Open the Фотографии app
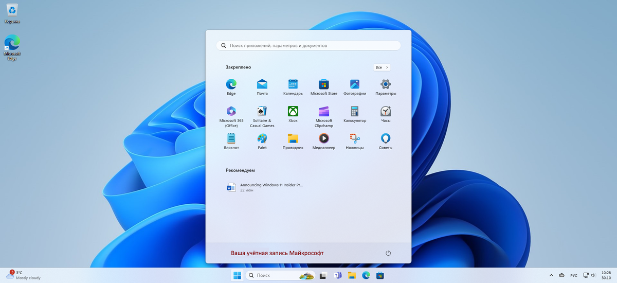This screenshot has width=617, height=283. pyautogui.click(x=355, y=87)
